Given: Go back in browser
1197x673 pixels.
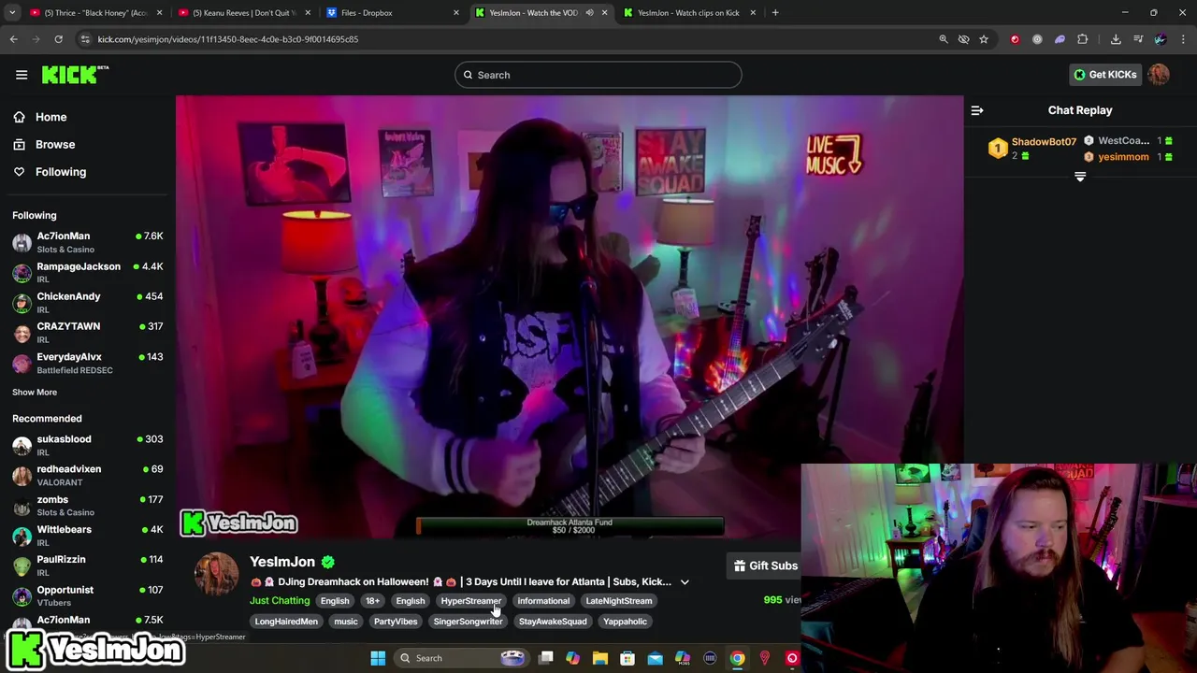Looking at the screenshot, I should tap(13, 39).
